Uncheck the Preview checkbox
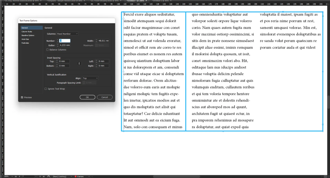The width and height of the screenshot is (330, 178). (22, 97)
